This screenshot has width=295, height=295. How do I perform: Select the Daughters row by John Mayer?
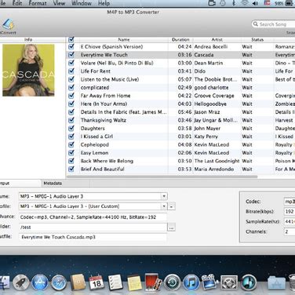tap(180, 128)
